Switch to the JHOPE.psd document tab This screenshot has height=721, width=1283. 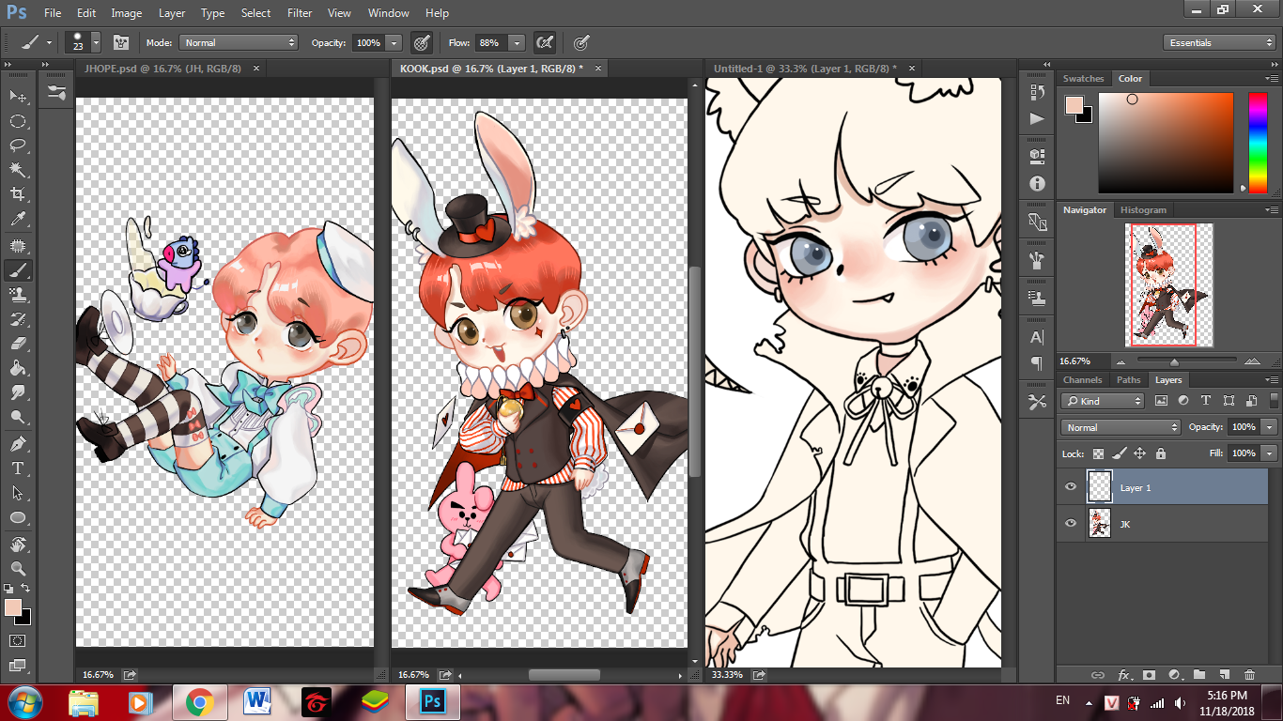[x=163, y=69]
